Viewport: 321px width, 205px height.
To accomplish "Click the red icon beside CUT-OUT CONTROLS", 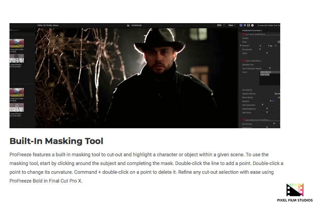I will coord(244,34).
